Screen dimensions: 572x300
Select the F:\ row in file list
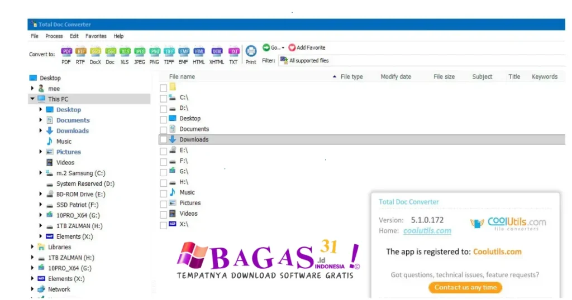(362, 161)
